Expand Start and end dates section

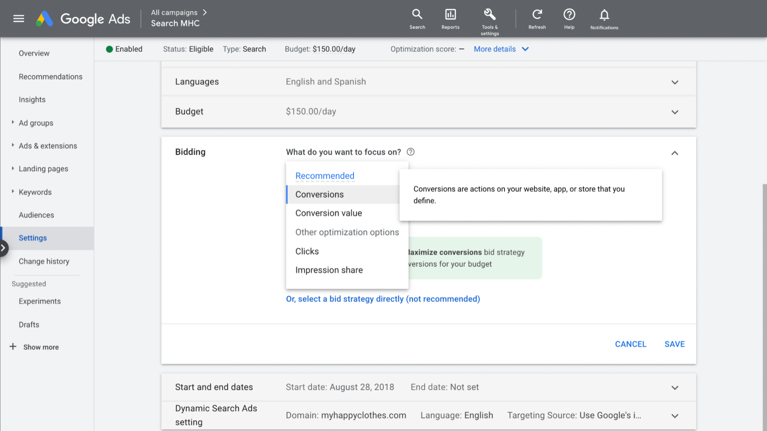point(675,388)
